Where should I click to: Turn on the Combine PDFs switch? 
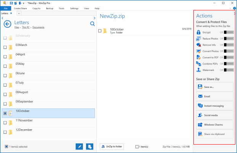[x=229, y=64]
